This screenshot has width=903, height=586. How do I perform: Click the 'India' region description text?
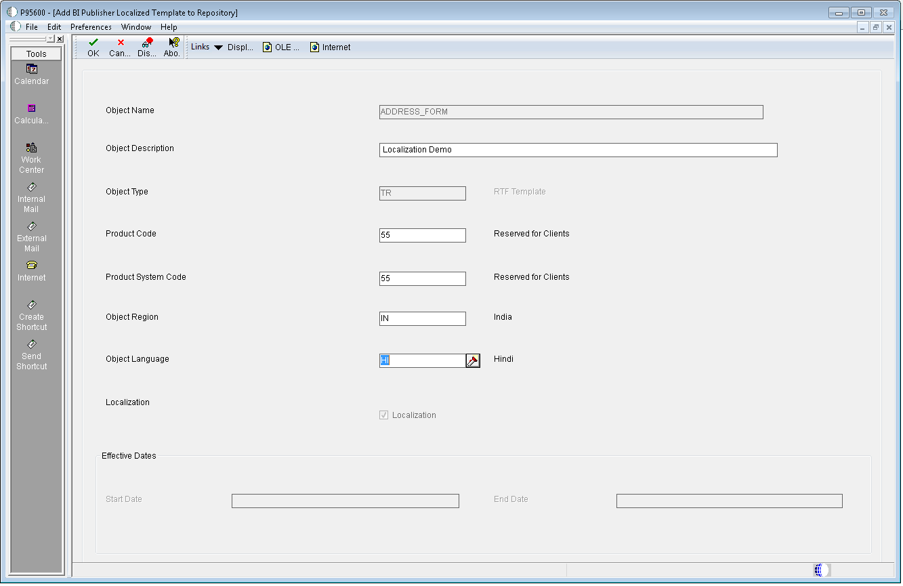[x=503, y=317]
